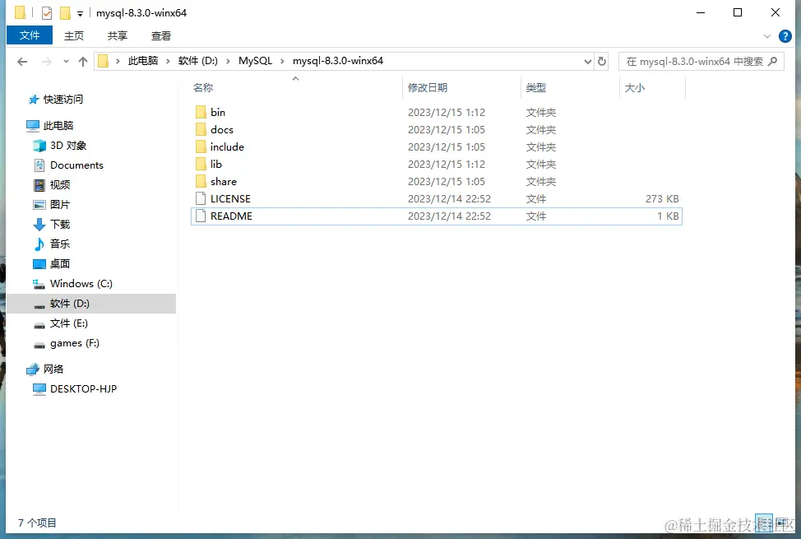
Task: Select the bin folder icon
Action: click(x=201, y=112)
